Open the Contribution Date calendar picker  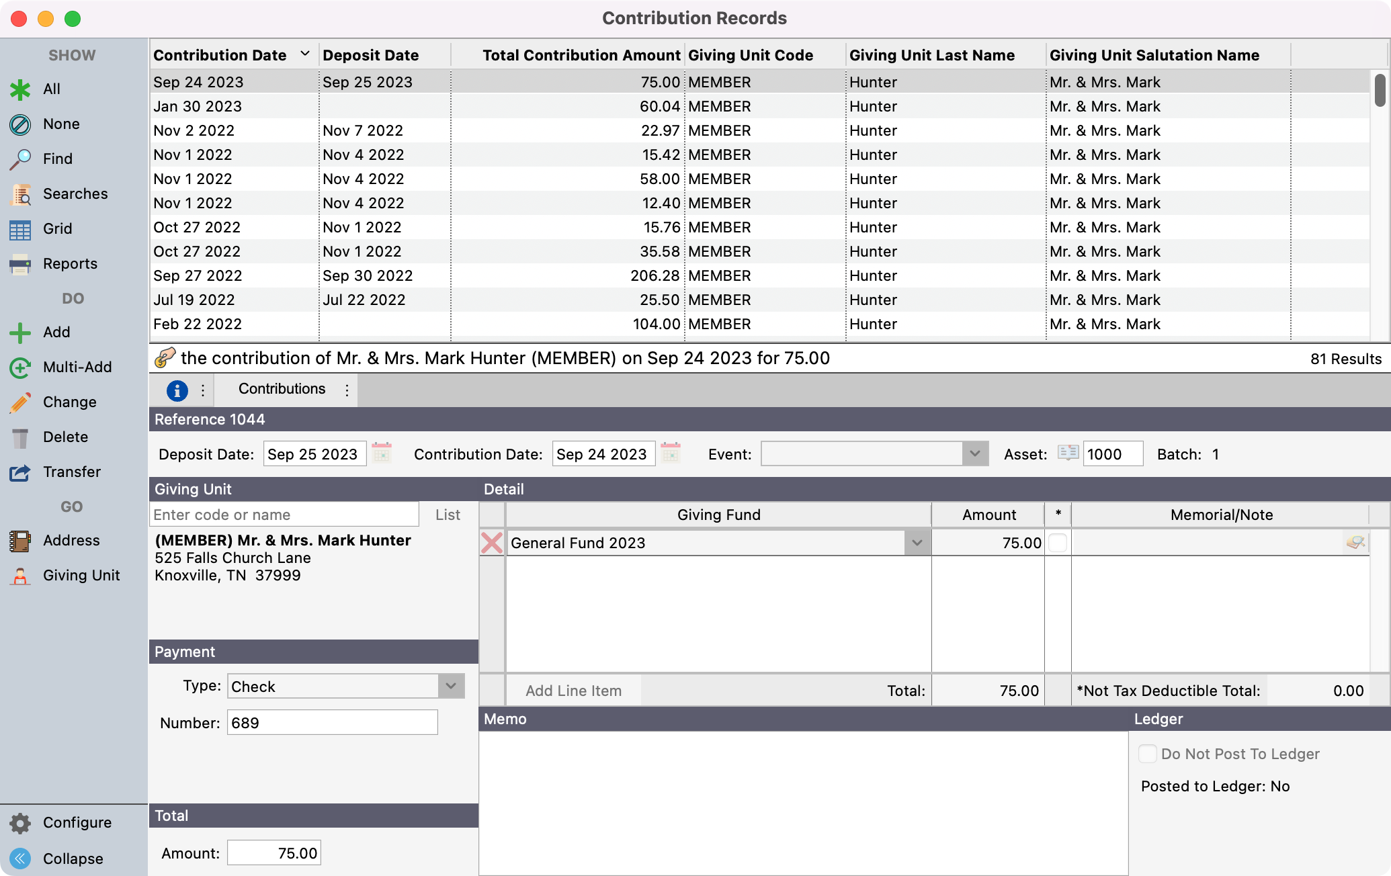671,453
